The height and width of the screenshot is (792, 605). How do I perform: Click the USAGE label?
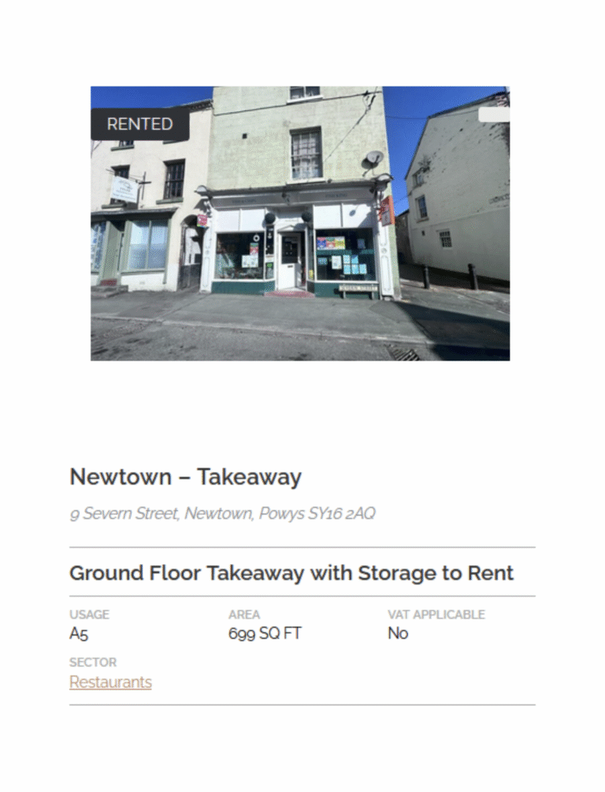pos(90,615)
